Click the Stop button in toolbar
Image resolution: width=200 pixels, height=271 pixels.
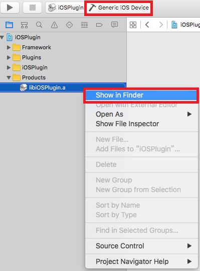(x=33, y=8)
